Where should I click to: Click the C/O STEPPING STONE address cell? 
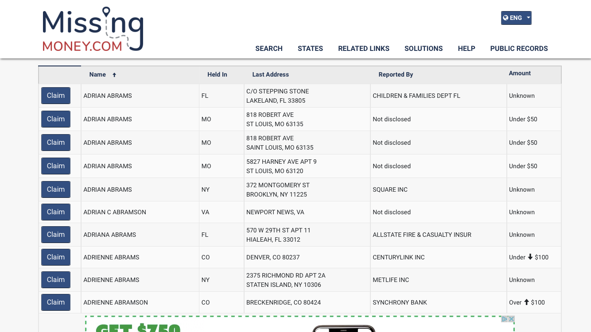pos(307,96)
